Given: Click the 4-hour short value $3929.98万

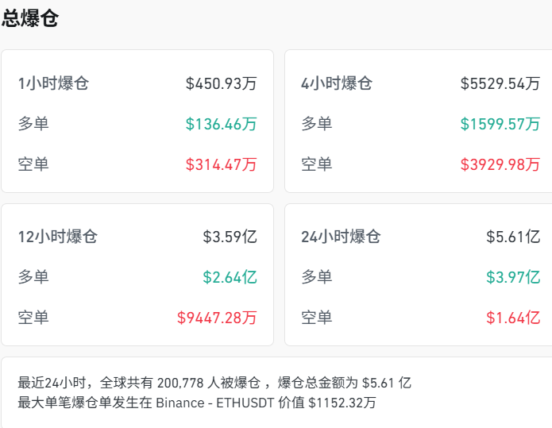Looking at the screenshot, I should (x=500, y=164).
